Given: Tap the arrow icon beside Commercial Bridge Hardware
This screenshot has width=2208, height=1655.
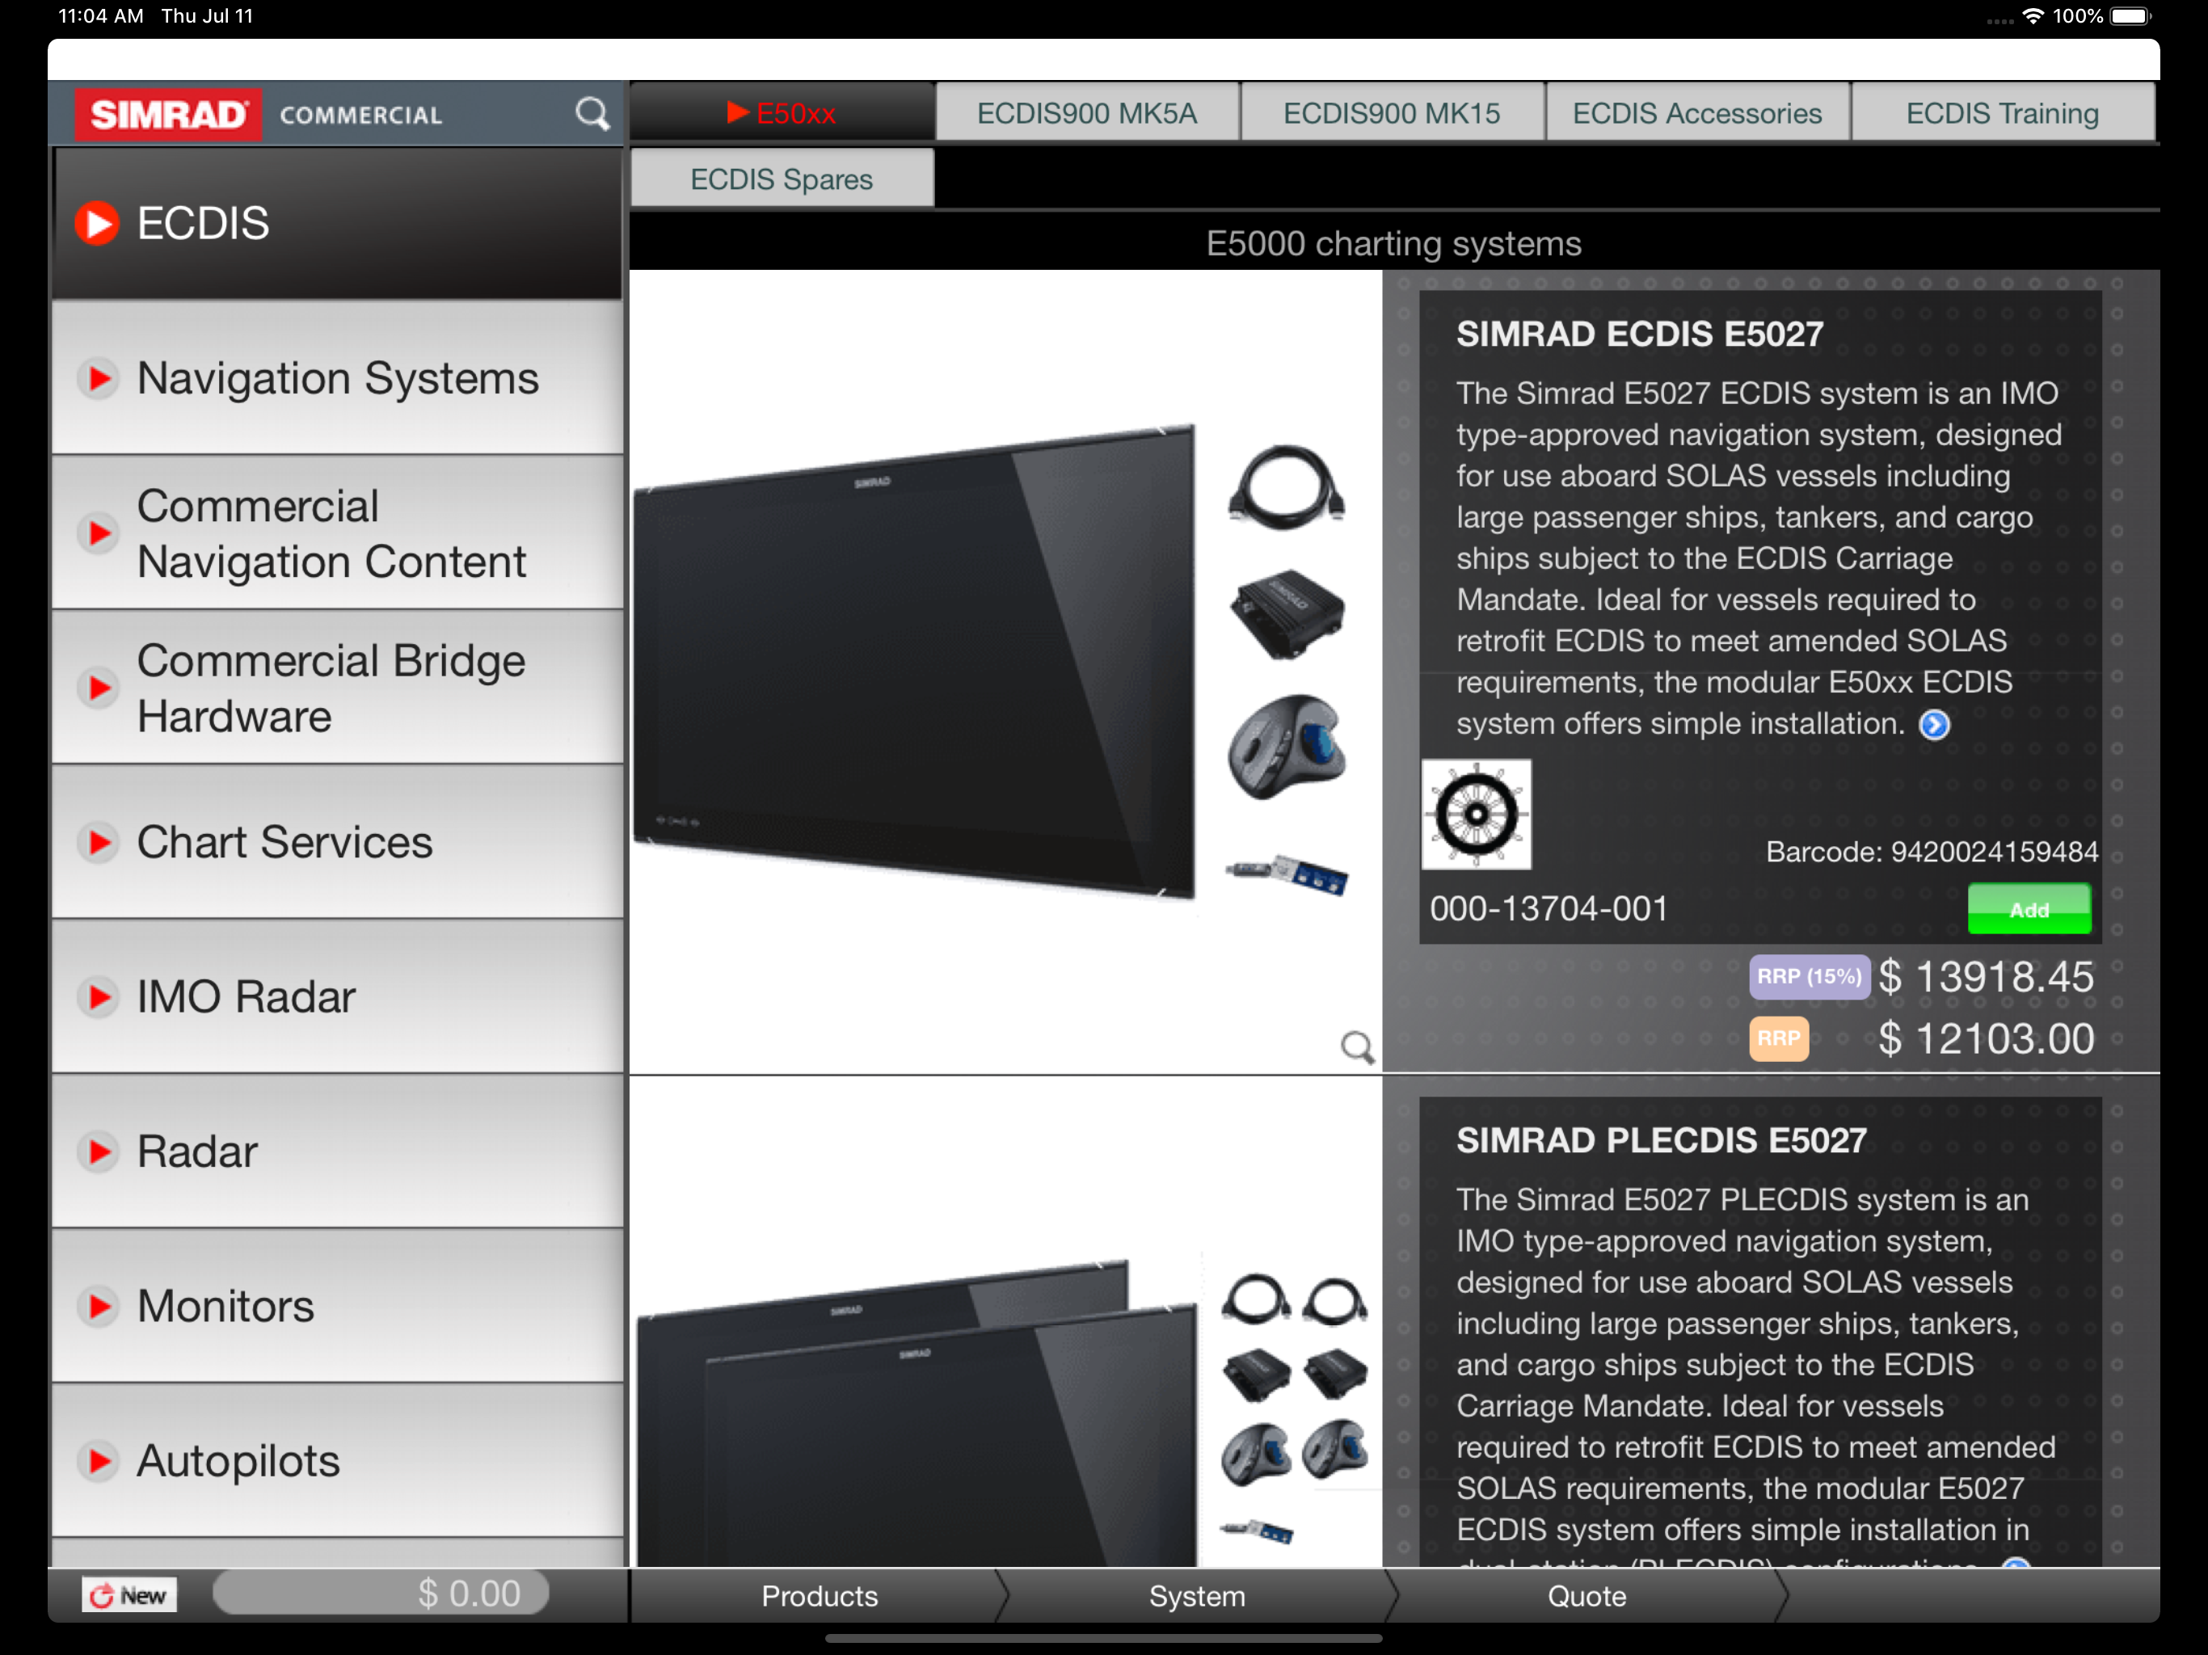Looking at the screenshot, I should pyautogui.click(x=98, y=688).
